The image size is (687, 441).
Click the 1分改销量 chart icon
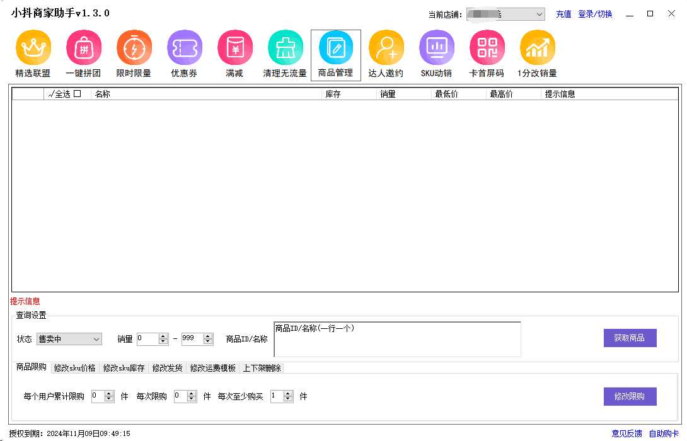(x=537, y=48)
